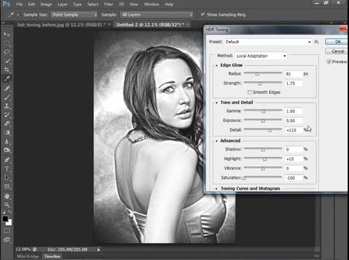Viewport: 349px width, 260px height.
Task: Expand Toning Curve and Histogram section
Action: point(217,188)
